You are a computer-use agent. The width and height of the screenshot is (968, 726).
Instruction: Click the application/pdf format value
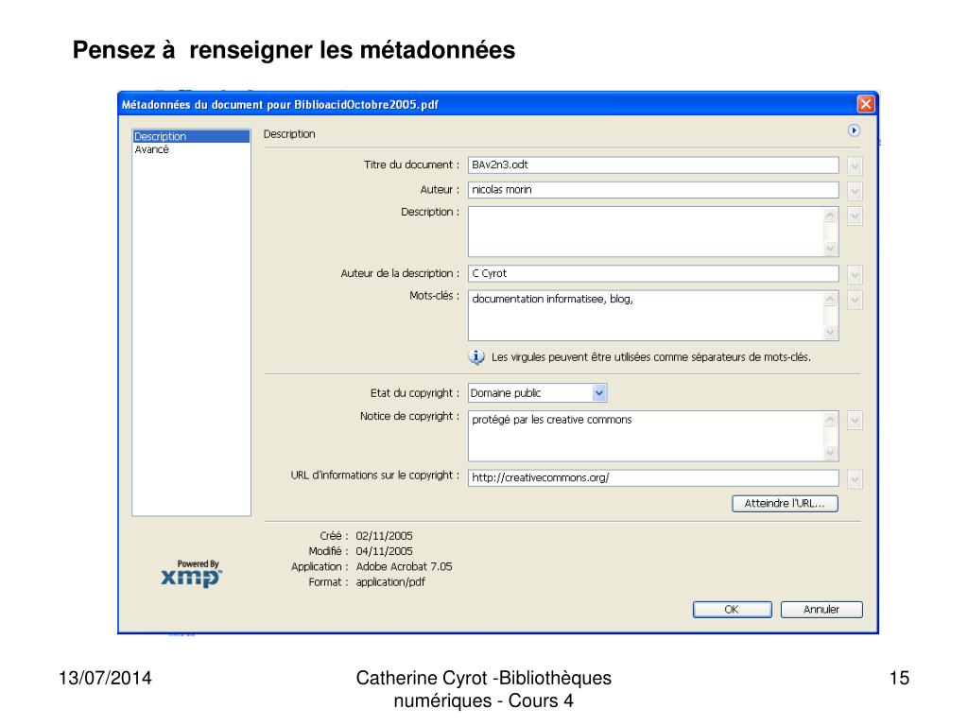coord(390,582)
